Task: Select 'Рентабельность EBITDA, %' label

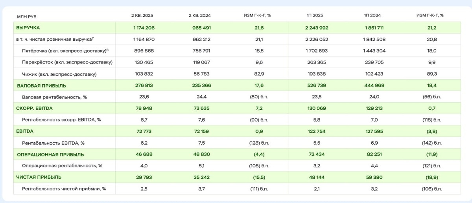Action: pos(53,143)
